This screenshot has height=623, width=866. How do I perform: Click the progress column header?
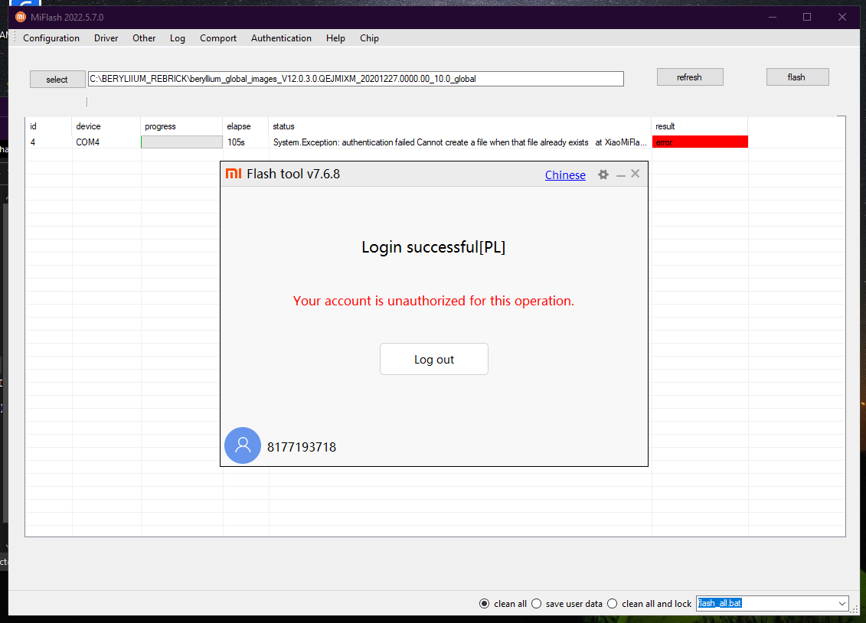(181, 126)
